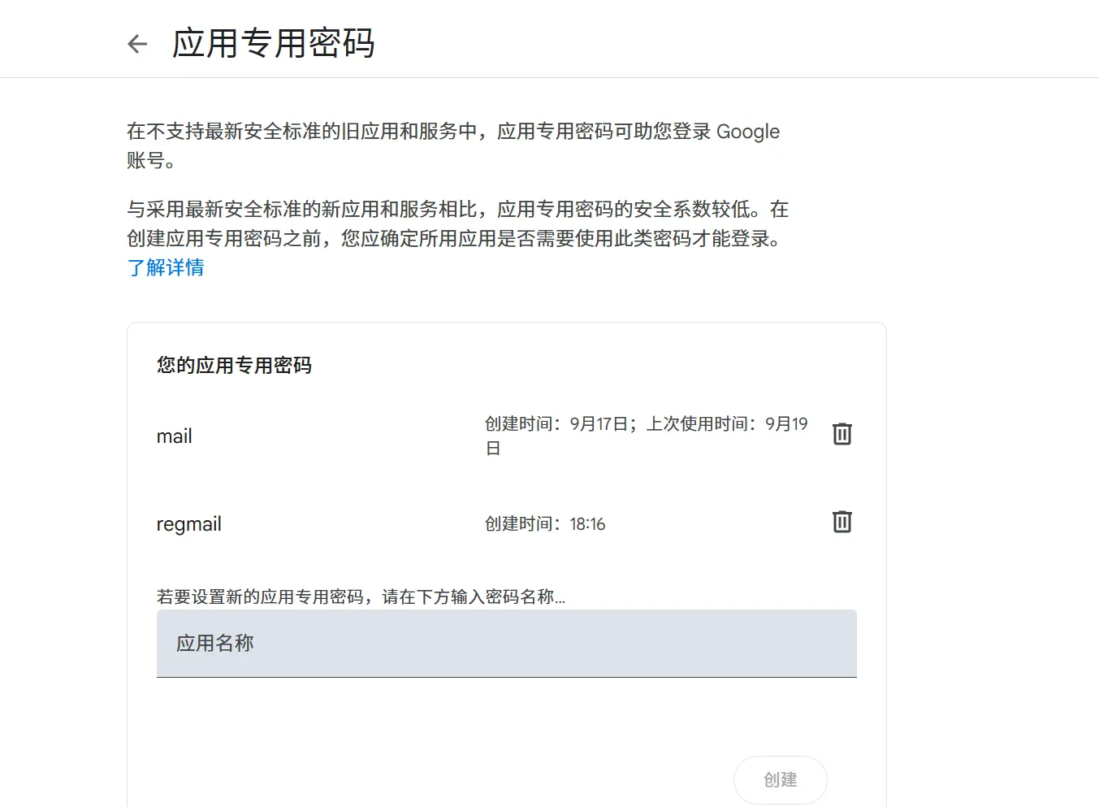Click the trash icon for regmail
Image resolution: width=1099 pixels, height=807 pixels.
click(x=842, y=522)
